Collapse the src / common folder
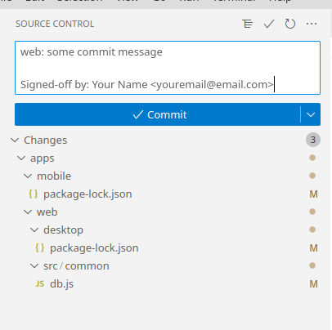This screenshot has width=332, height=330. (x=34, y=266)
